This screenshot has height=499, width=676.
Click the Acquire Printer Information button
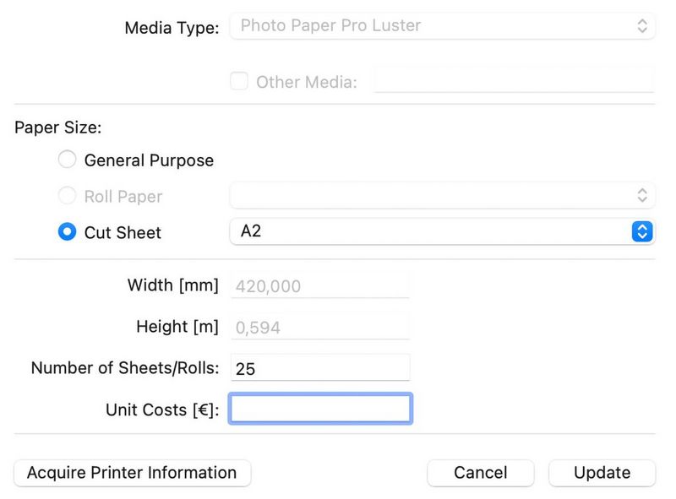coord(132,473)
